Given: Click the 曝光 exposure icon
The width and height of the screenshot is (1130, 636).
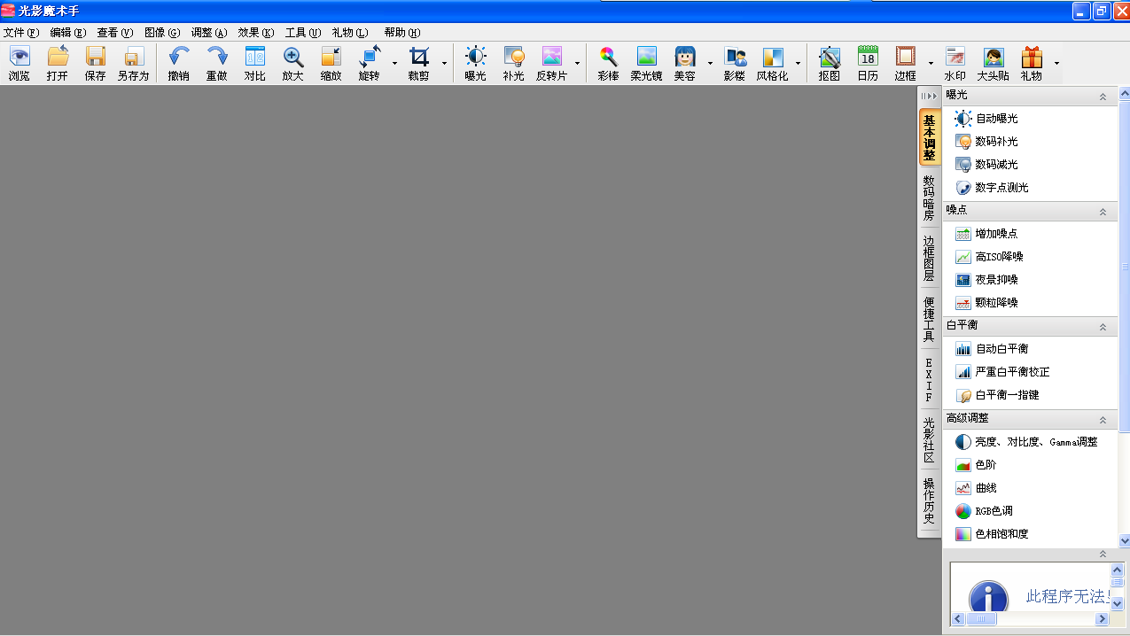Looking at the screenshot, I should [476, 64].
